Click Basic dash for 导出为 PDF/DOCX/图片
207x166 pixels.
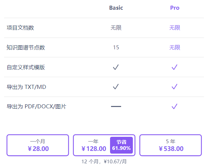coord(116,107)
